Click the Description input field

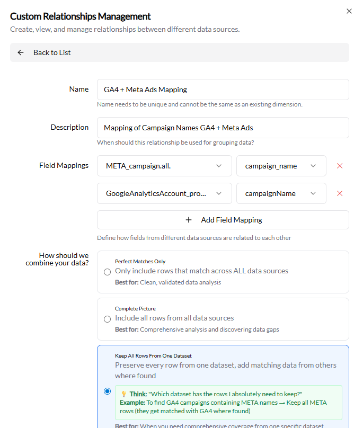223,128
